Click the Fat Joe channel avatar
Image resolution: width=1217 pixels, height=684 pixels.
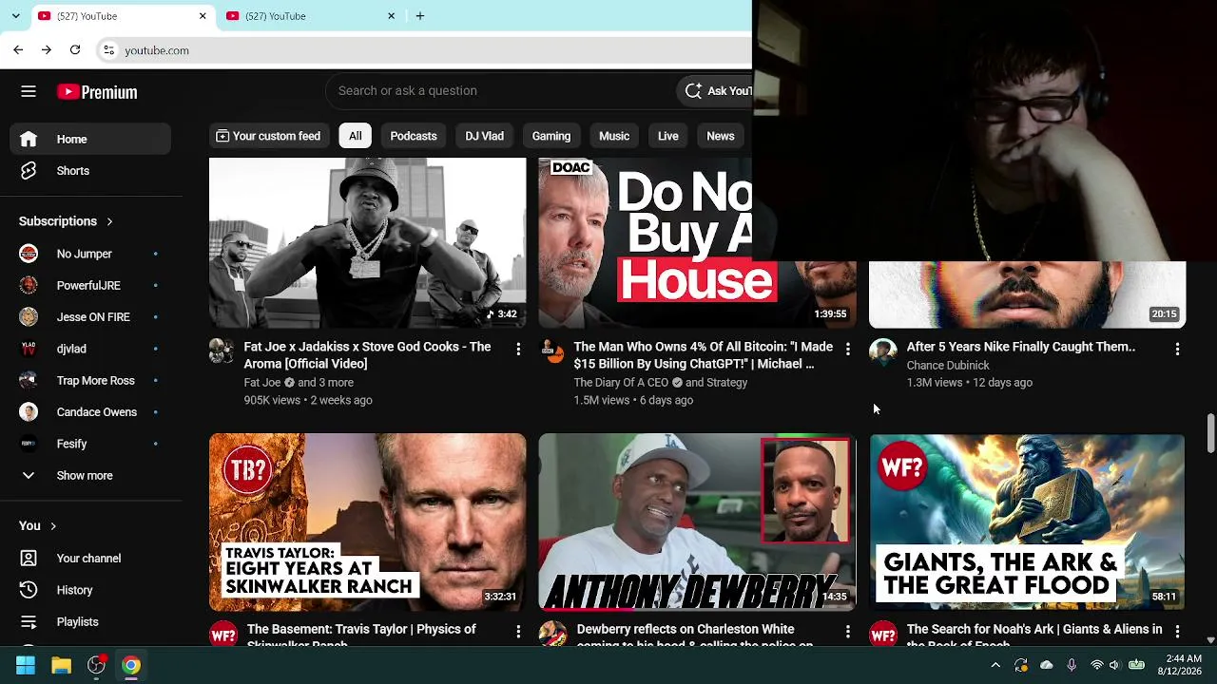222,351
